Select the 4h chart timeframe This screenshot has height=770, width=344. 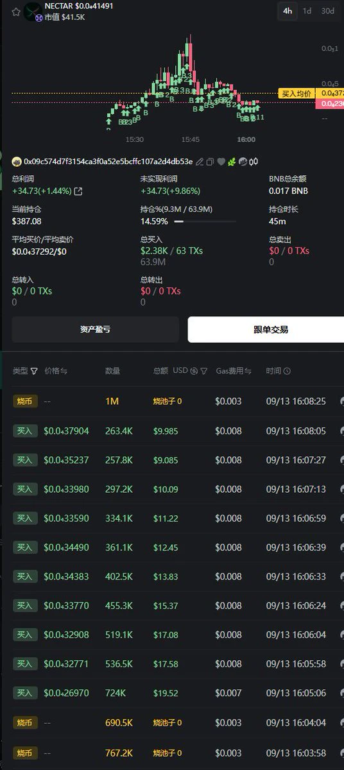(x=288, y=11)
